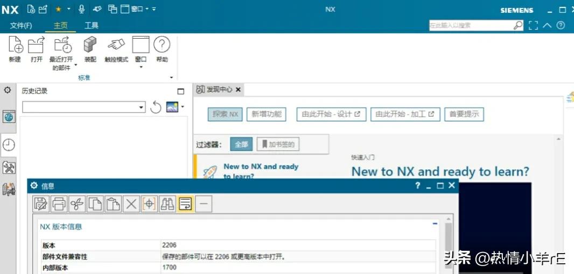The image size is (574, 274).
Task: Click the Paste clipboard icon in 信息 toolbar
Action: (x=113, y=204)
